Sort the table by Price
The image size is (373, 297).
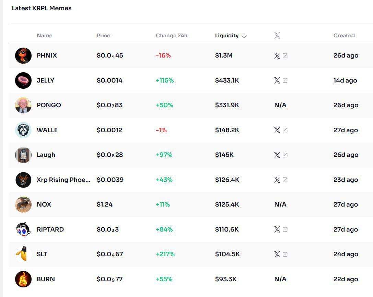103,35
